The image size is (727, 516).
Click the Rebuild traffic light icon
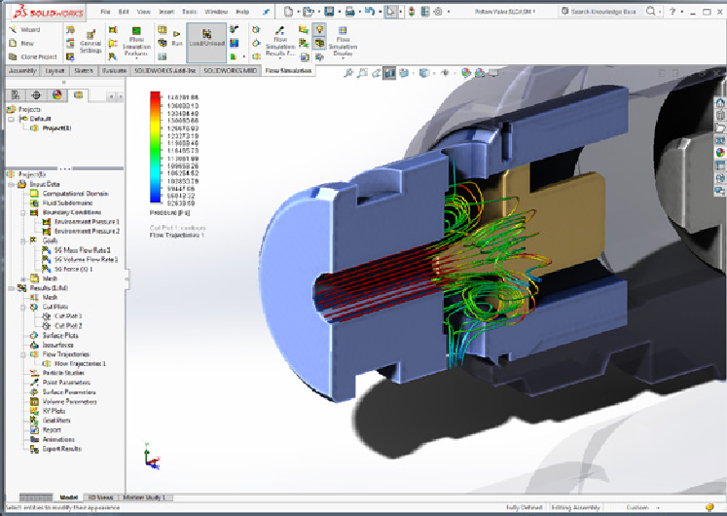(412, 11)
